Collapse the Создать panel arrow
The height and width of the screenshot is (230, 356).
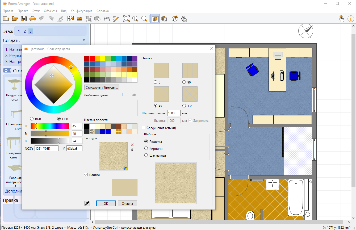coord(84,40)
